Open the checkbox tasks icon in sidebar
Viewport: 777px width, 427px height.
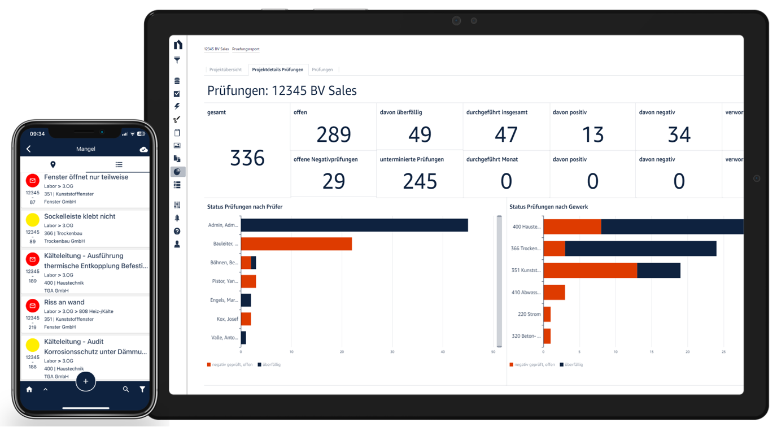coord(177,94)
